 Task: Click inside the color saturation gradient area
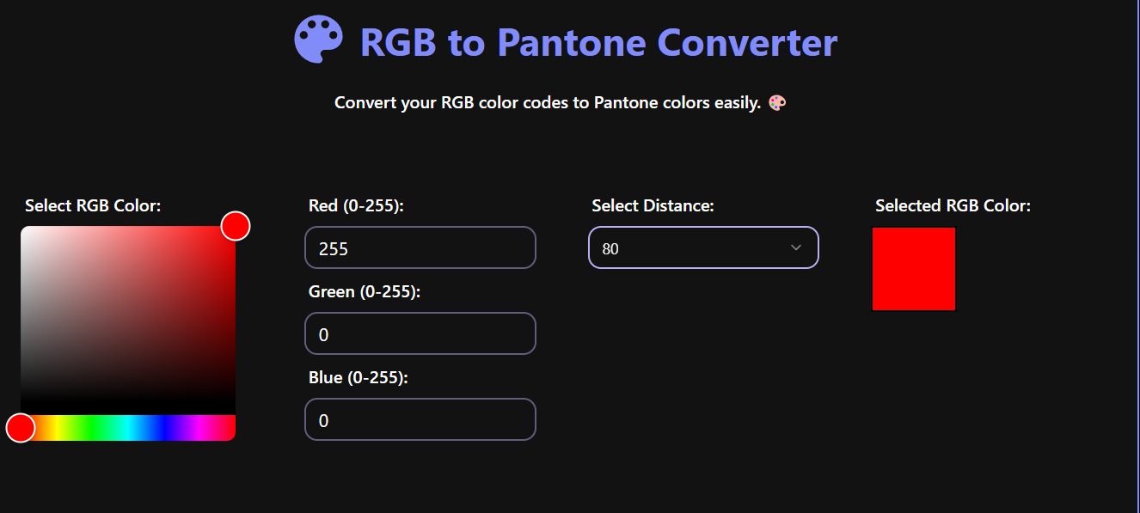pos(127,318)
